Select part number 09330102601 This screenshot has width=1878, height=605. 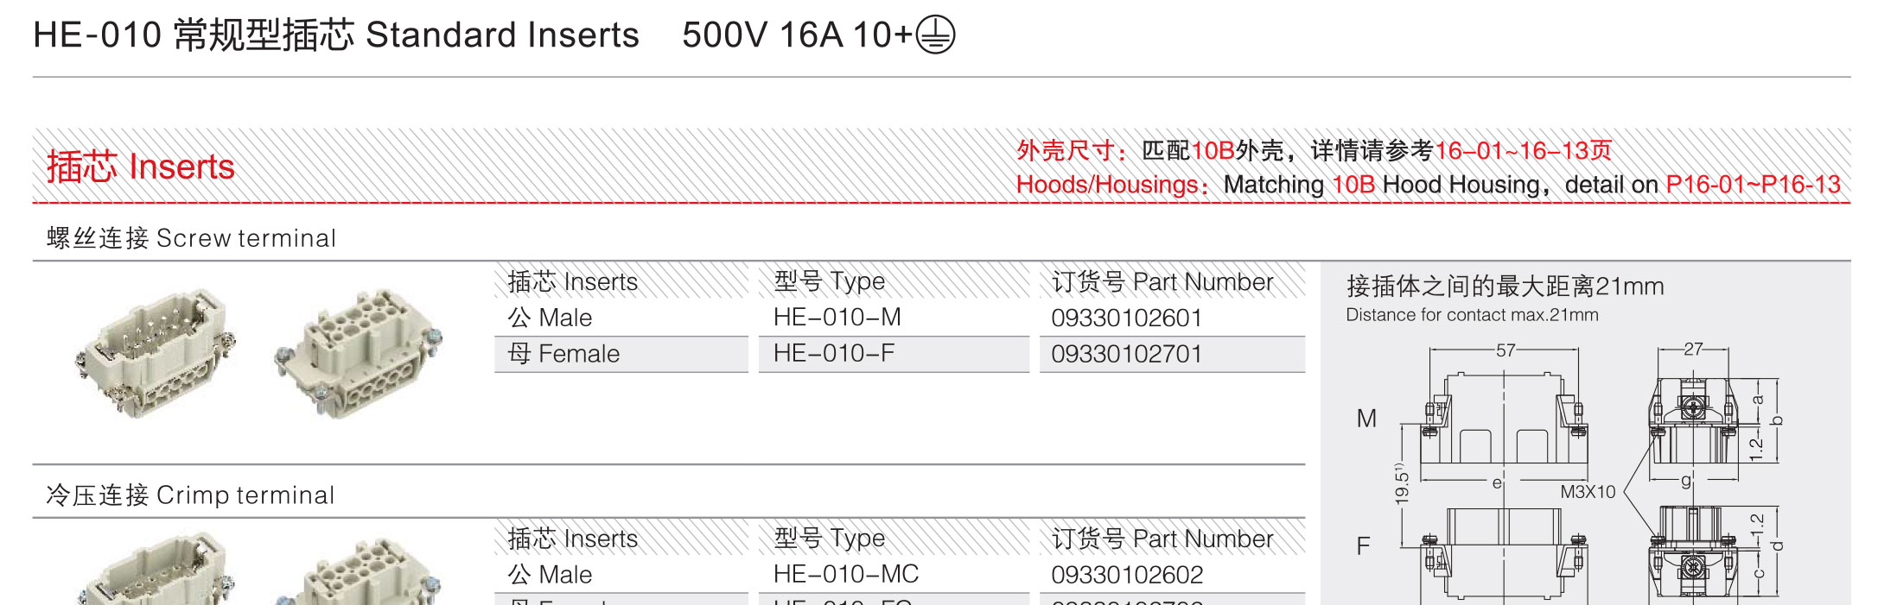(x=1126, y=318)
